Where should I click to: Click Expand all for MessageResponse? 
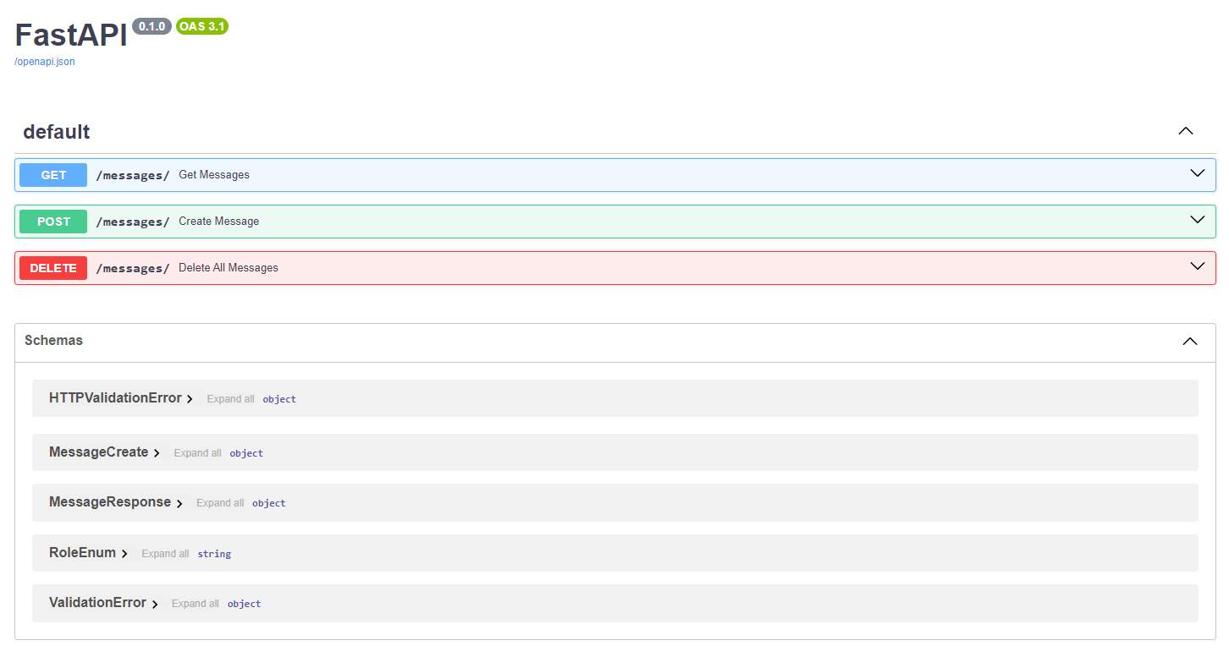tap(220, 503)
